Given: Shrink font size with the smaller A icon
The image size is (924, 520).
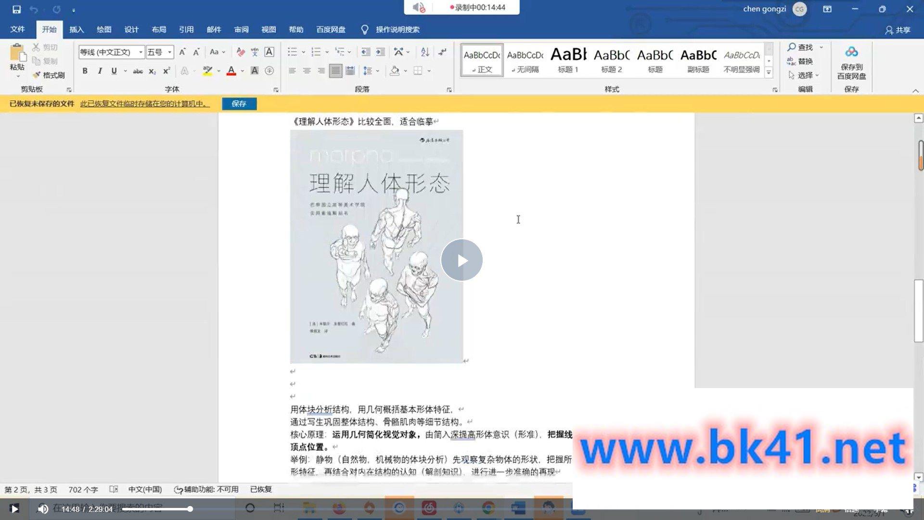Looking at the screenshot, I should pos(196,52).
